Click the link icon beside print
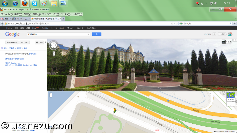This screenshot has width=237, height=133. point(41,43)
